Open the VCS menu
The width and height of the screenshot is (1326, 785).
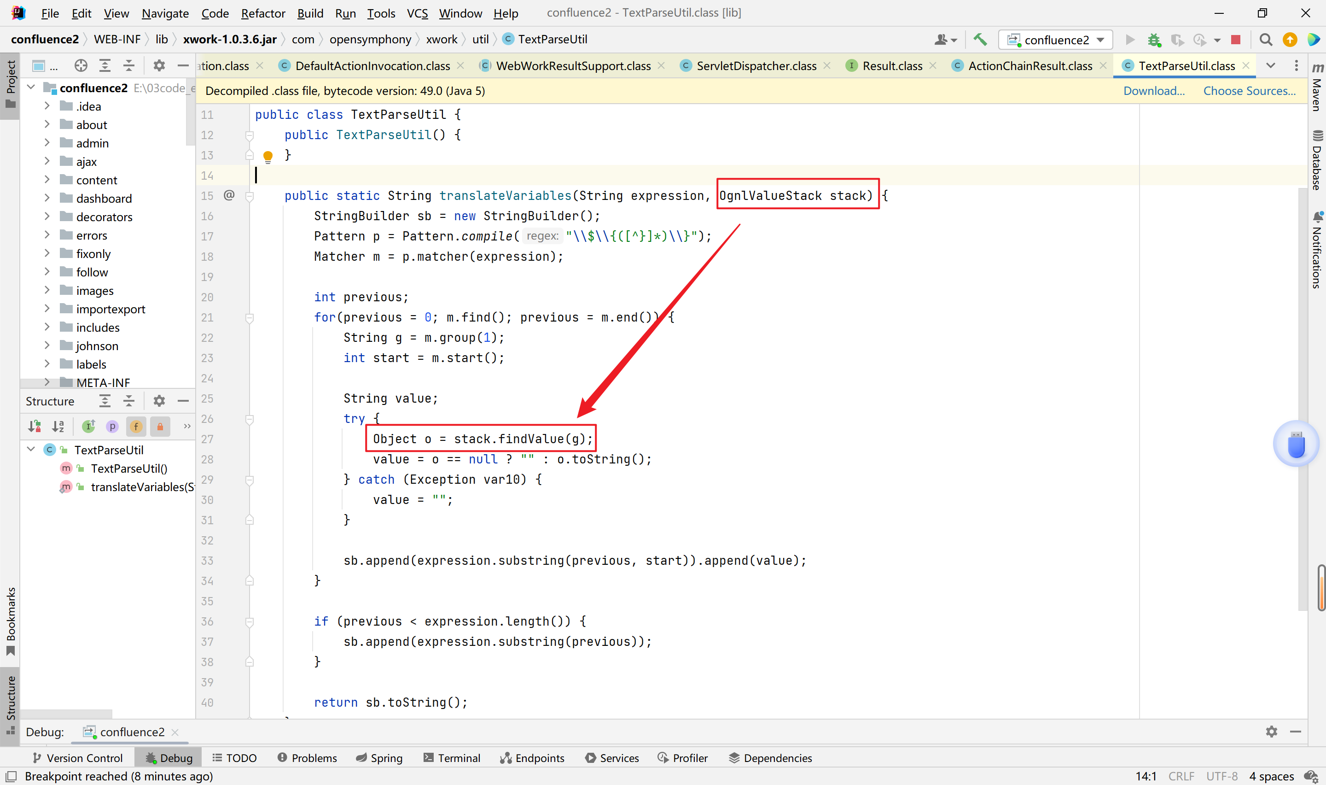tap(417, 13)
